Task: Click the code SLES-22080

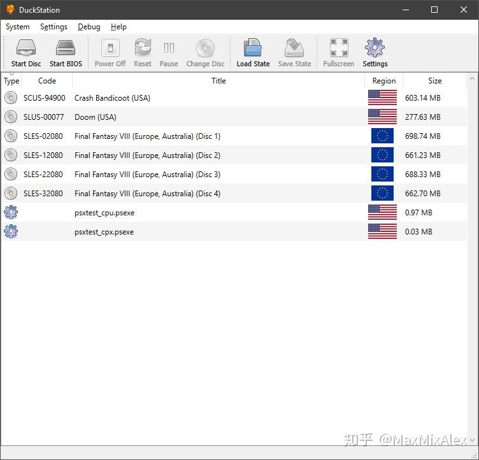Action: pyautogui.click(x=43, y=174)
